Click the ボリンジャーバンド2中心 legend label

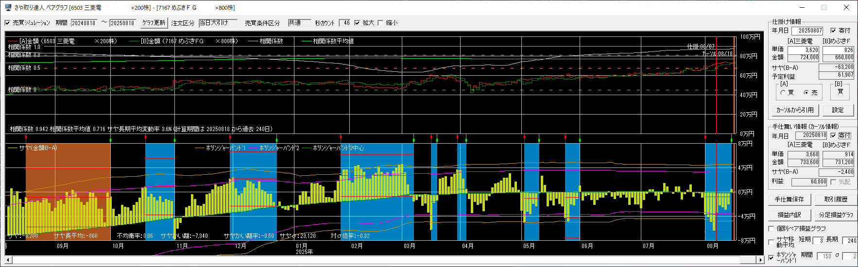coord(338,148)
